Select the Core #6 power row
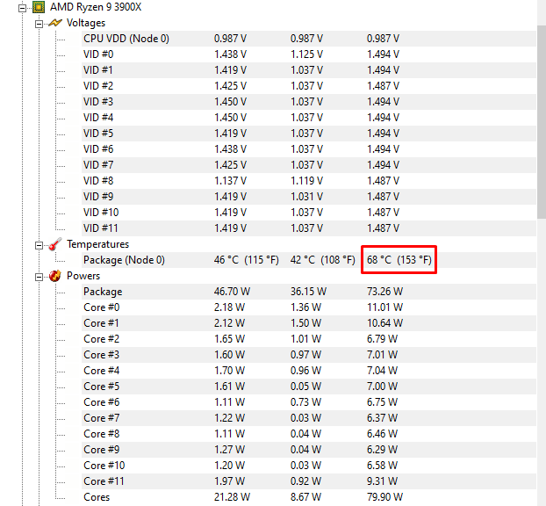546x506 pixels. tap(309, 402)
